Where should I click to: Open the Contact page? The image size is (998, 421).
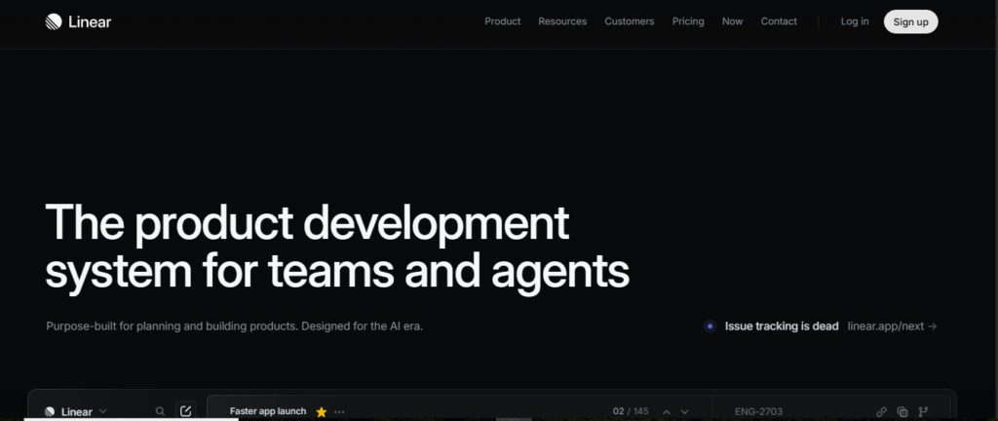pos(779,21)
